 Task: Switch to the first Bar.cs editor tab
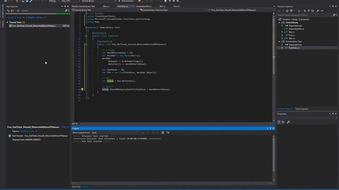(x=106, y=6)
